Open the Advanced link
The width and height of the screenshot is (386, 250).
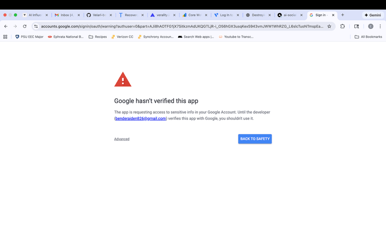122,139
